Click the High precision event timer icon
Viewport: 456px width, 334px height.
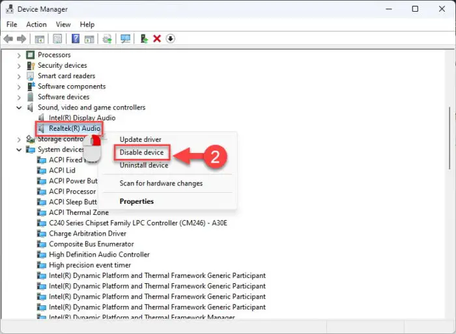coord(42,265)
